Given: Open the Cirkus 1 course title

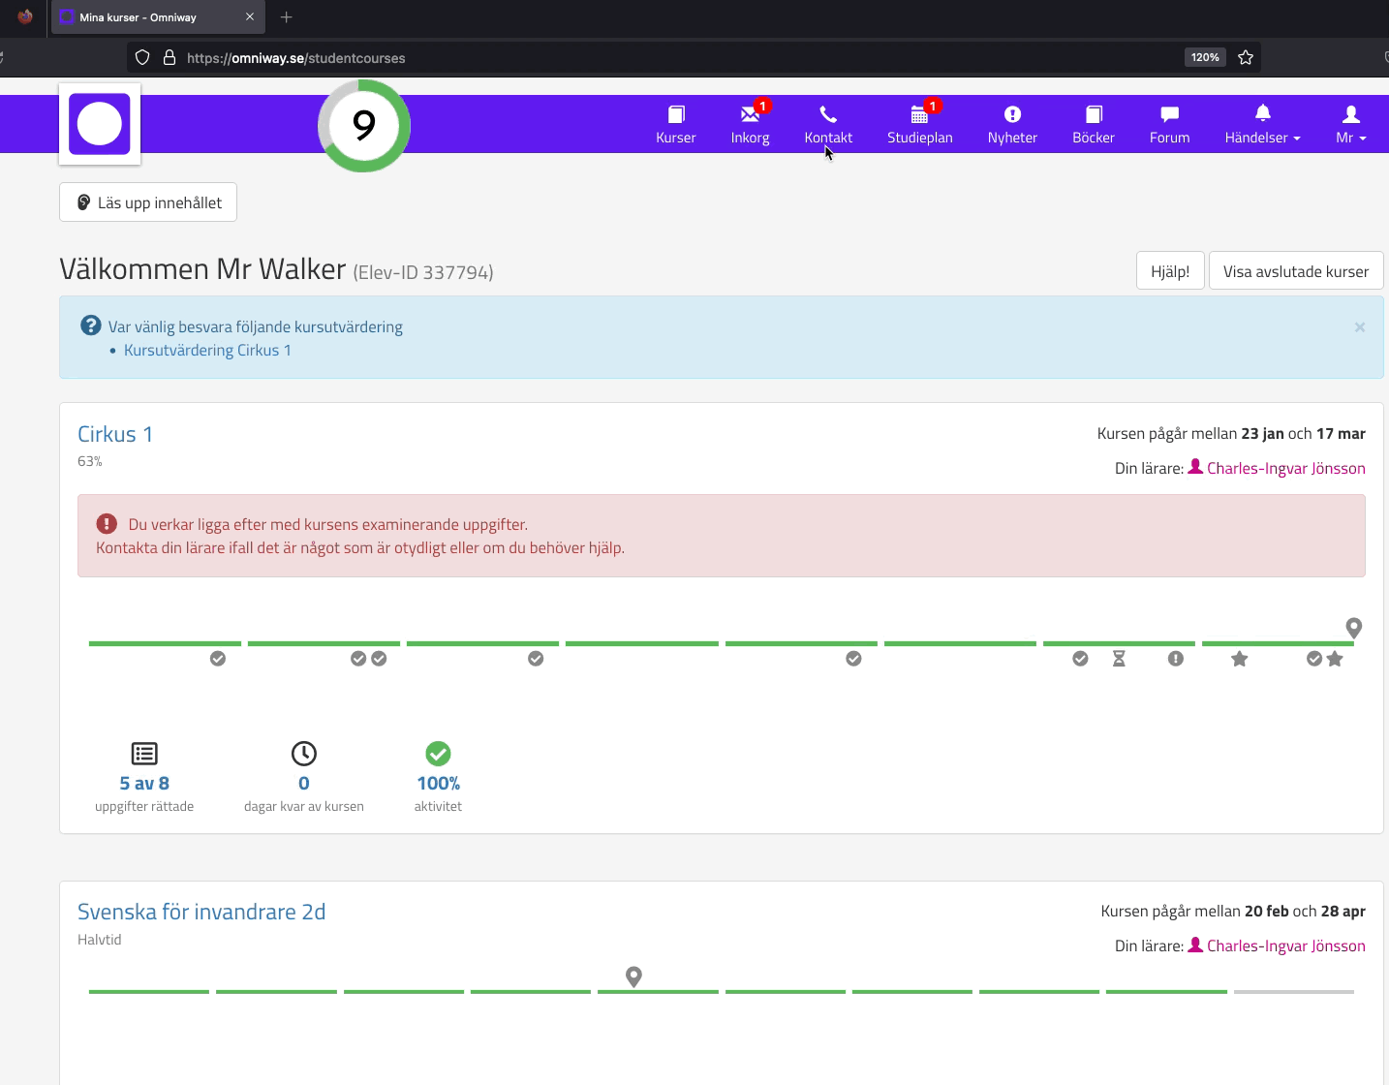Looking at the screenshot, I should pyautogui.click(x=115, y=434).
